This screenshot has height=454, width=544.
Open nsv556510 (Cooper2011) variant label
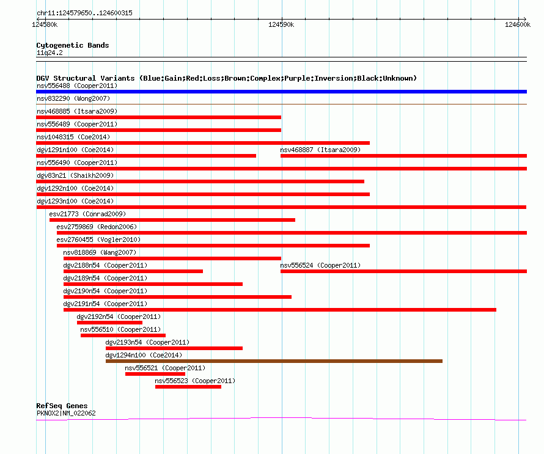click(121, 329)
